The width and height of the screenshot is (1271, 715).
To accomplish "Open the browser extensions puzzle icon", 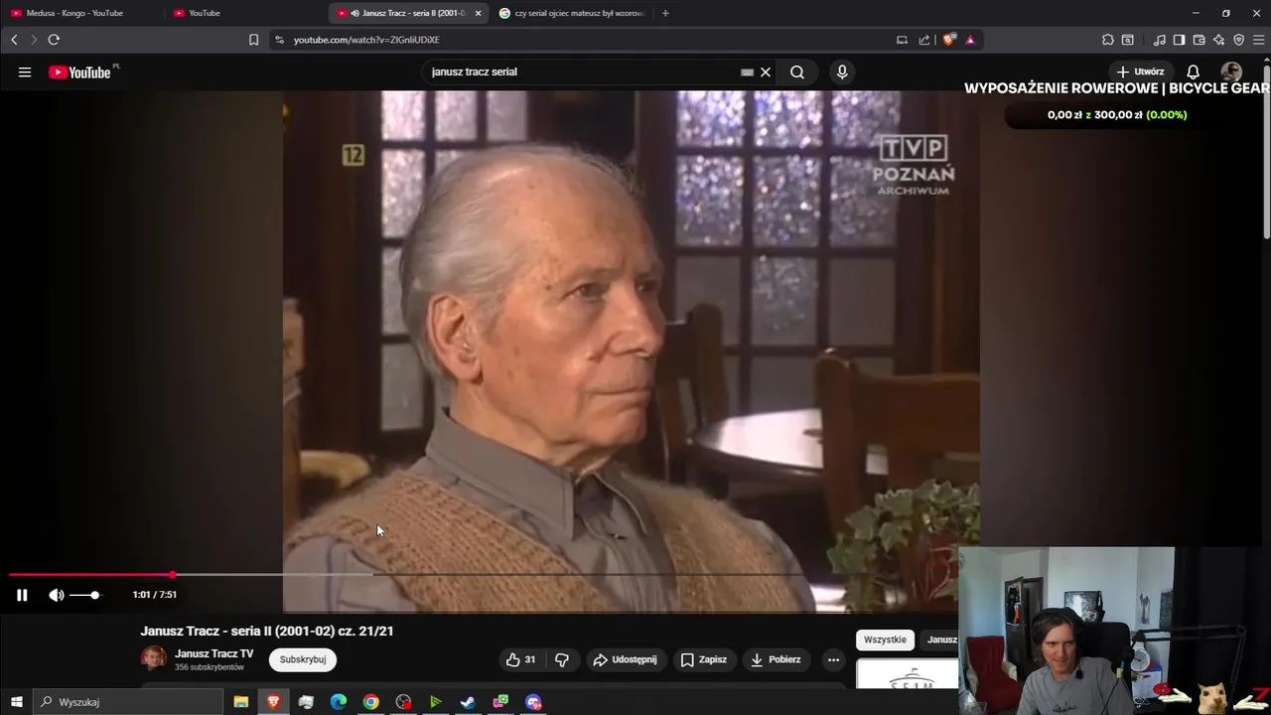I will coord(1108,40).
